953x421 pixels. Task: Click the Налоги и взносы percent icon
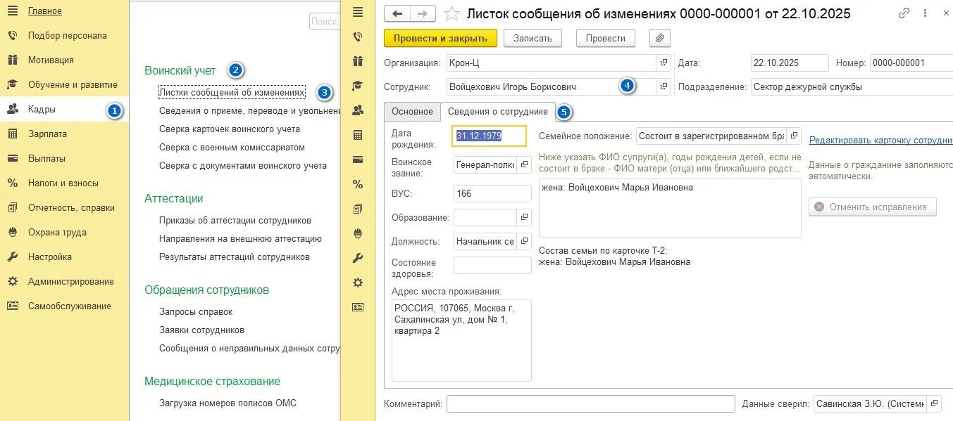[12, 183]
